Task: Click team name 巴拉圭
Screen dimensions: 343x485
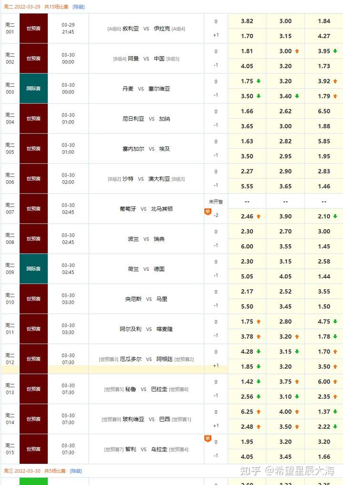Action: coord(159,389)
